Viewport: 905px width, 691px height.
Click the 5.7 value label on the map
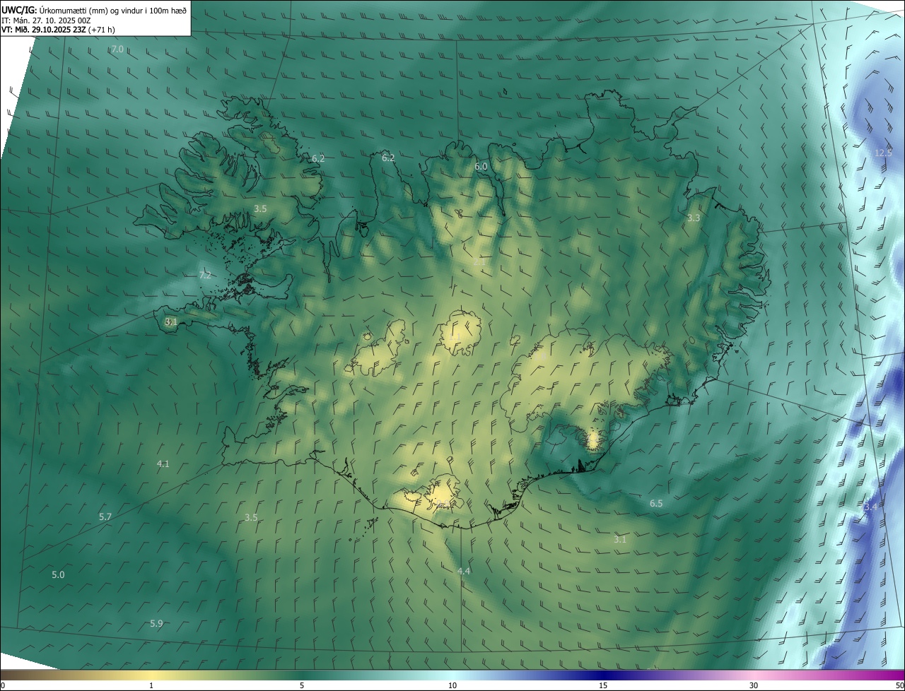(105, 516)
